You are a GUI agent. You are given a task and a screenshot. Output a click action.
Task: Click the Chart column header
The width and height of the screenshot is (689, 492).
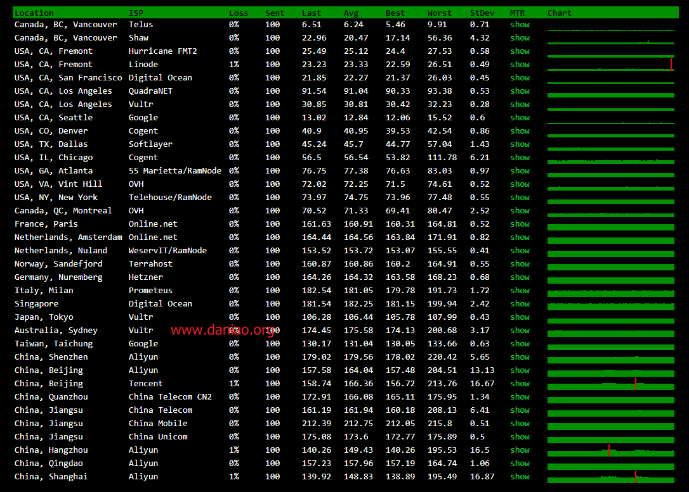click(560, 13)
